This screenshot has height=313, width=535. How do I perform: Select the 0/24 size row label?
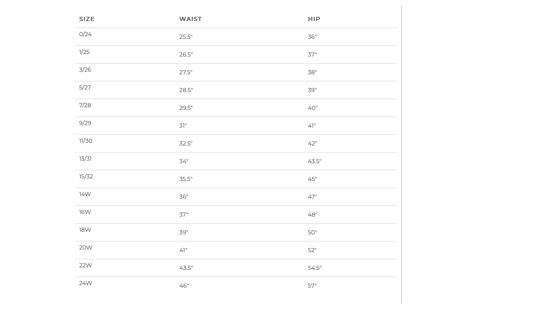(x=85, y=34)
